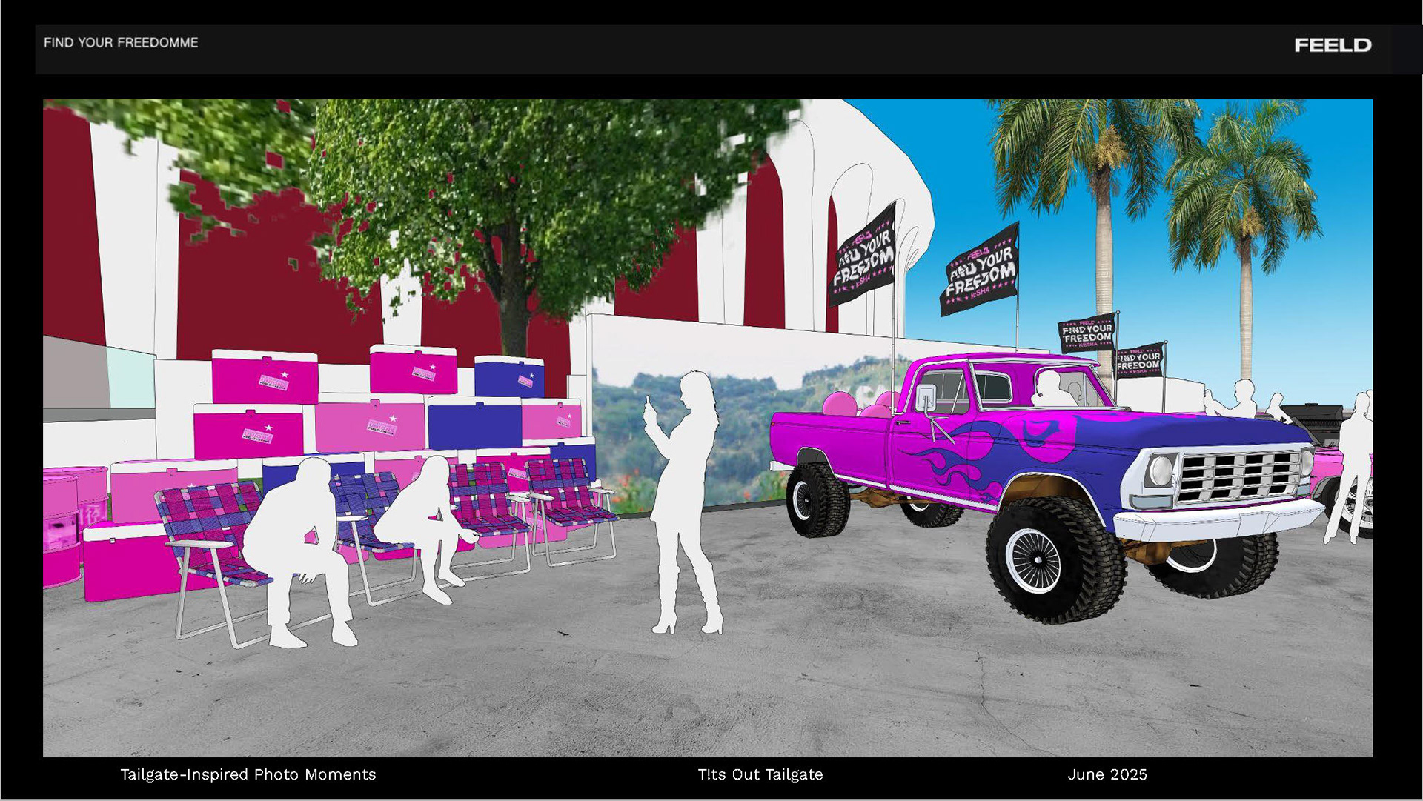The width and height of the screenshot is (1423, 801).
Task: Click the 'June 2025' date text
Action: click(1107, 774)
